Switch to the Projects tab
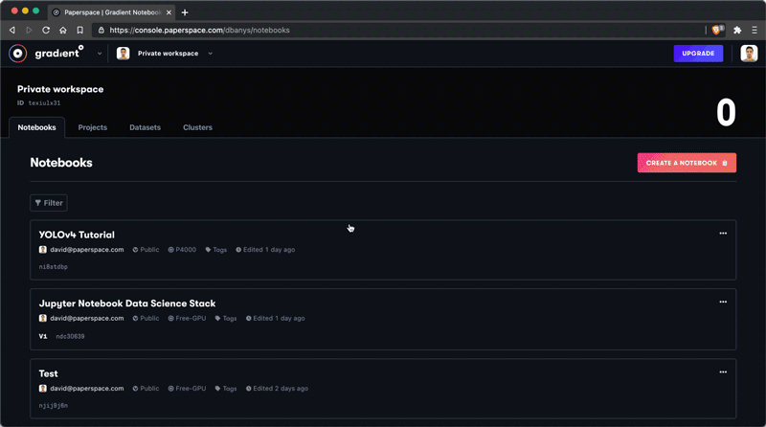Viewport: 766px width, 427px height. point(92,127)
